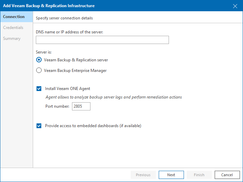Click the 'DNS name or IP address of the server:' label
Screen dimensions: 243x182
click(x=69, y=32)
